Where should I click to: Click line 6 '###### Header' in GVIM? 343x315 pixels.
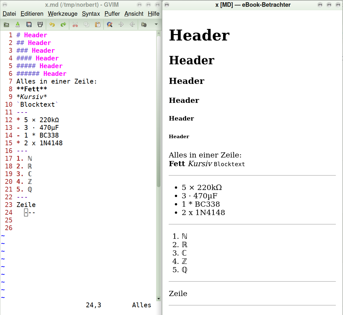(41, 74)
